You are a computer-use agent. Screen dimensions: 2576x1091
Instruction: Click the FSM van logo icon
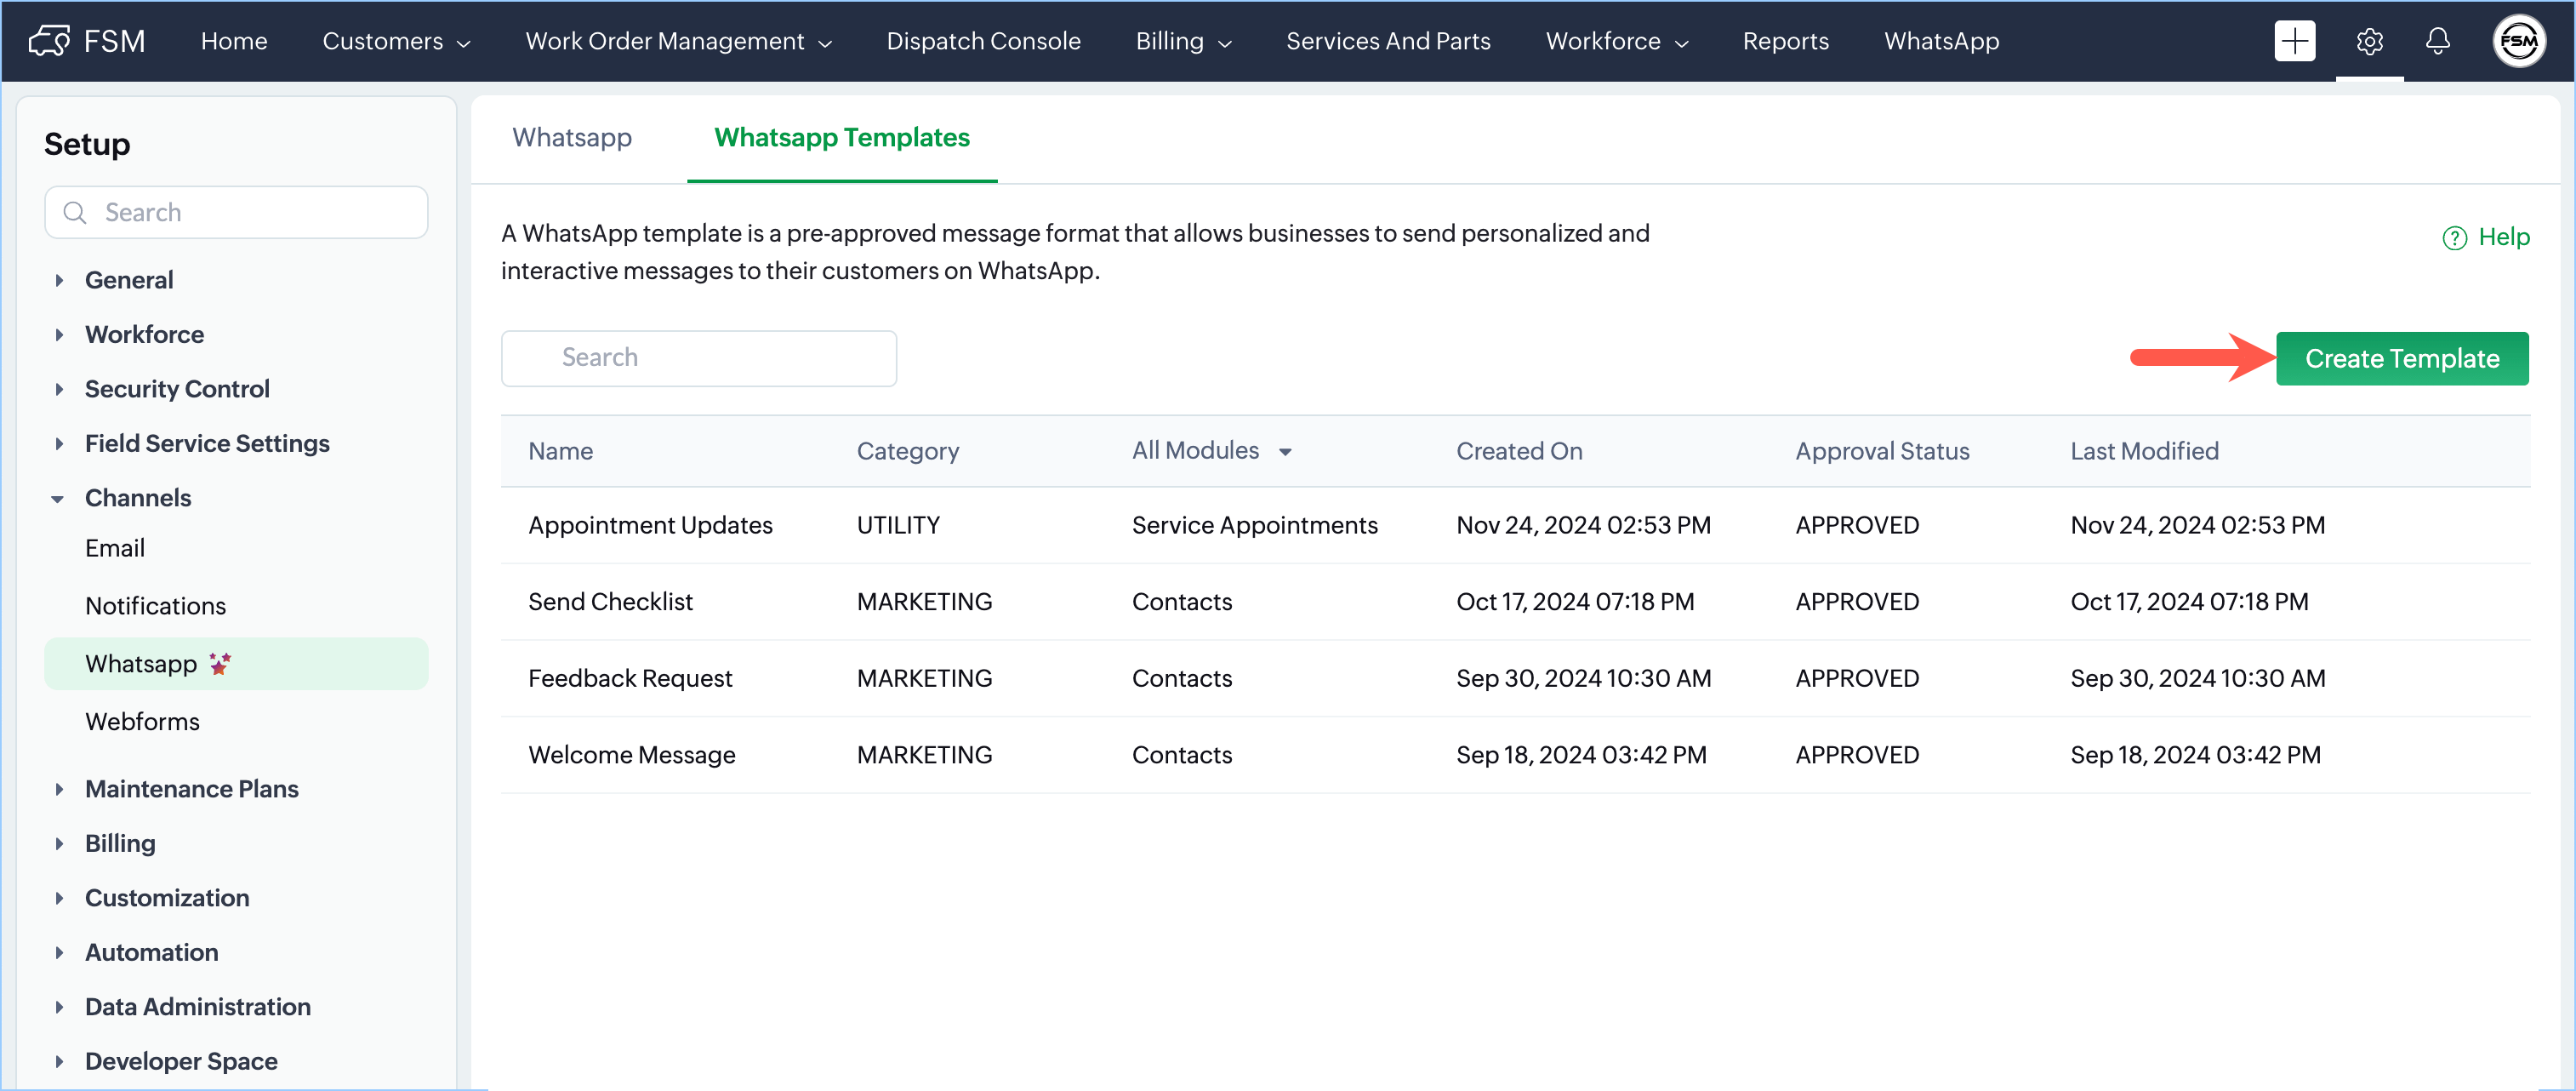(49, 41)
